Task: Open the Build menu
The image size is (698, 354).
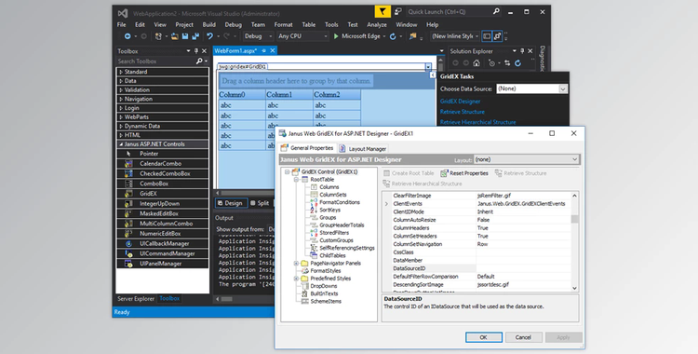Action: 208,24
